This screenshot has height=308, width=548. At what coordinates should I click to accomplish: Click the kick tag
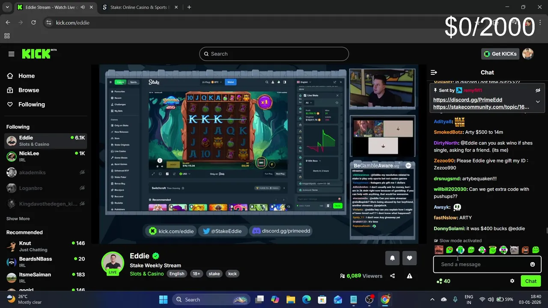coord(232,274)
